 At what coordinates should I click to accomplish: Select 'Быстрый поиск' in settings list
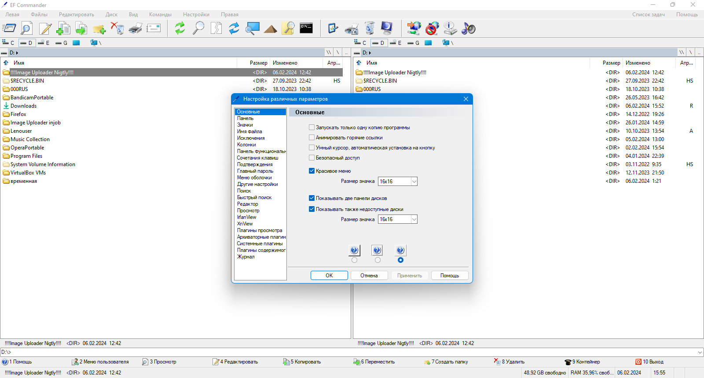[254, 197]
